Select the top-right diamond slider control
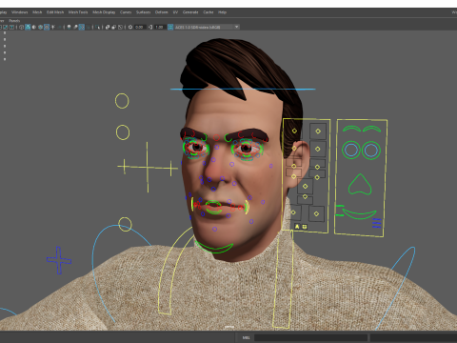 pos(318,131)
